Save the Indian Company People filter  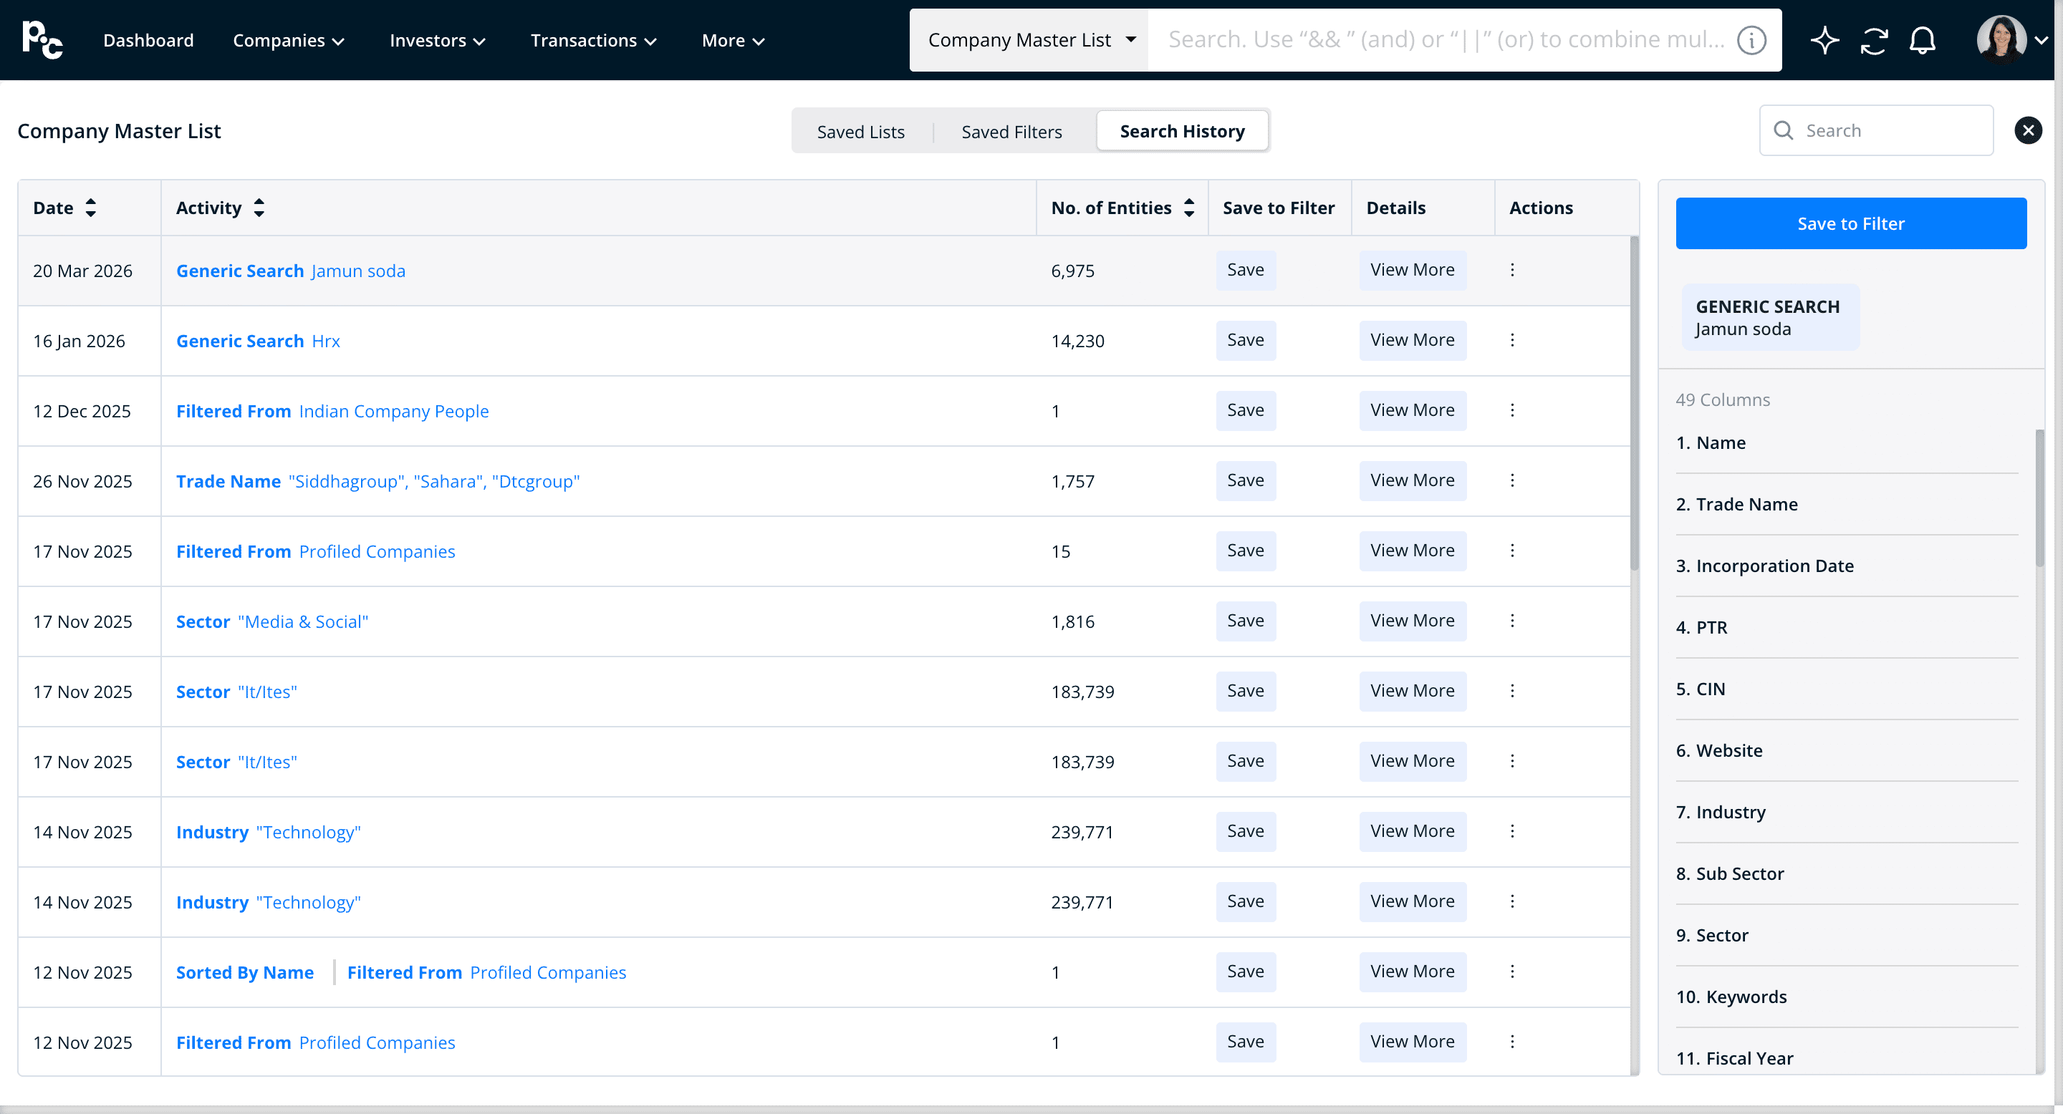(x=1246, y=410)
